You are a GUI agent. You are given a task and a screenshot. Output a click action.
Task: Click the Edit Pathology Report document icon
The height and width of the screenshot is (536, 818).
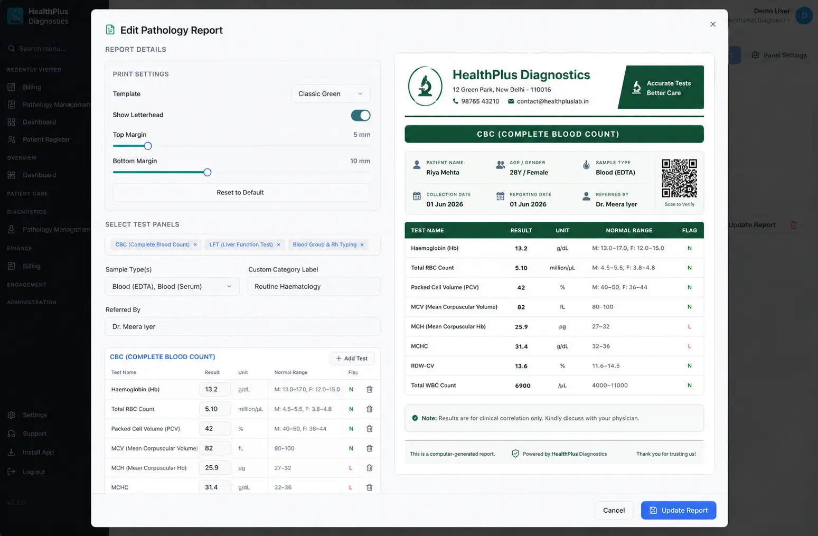pyautogui.click(x=110, y=30)
